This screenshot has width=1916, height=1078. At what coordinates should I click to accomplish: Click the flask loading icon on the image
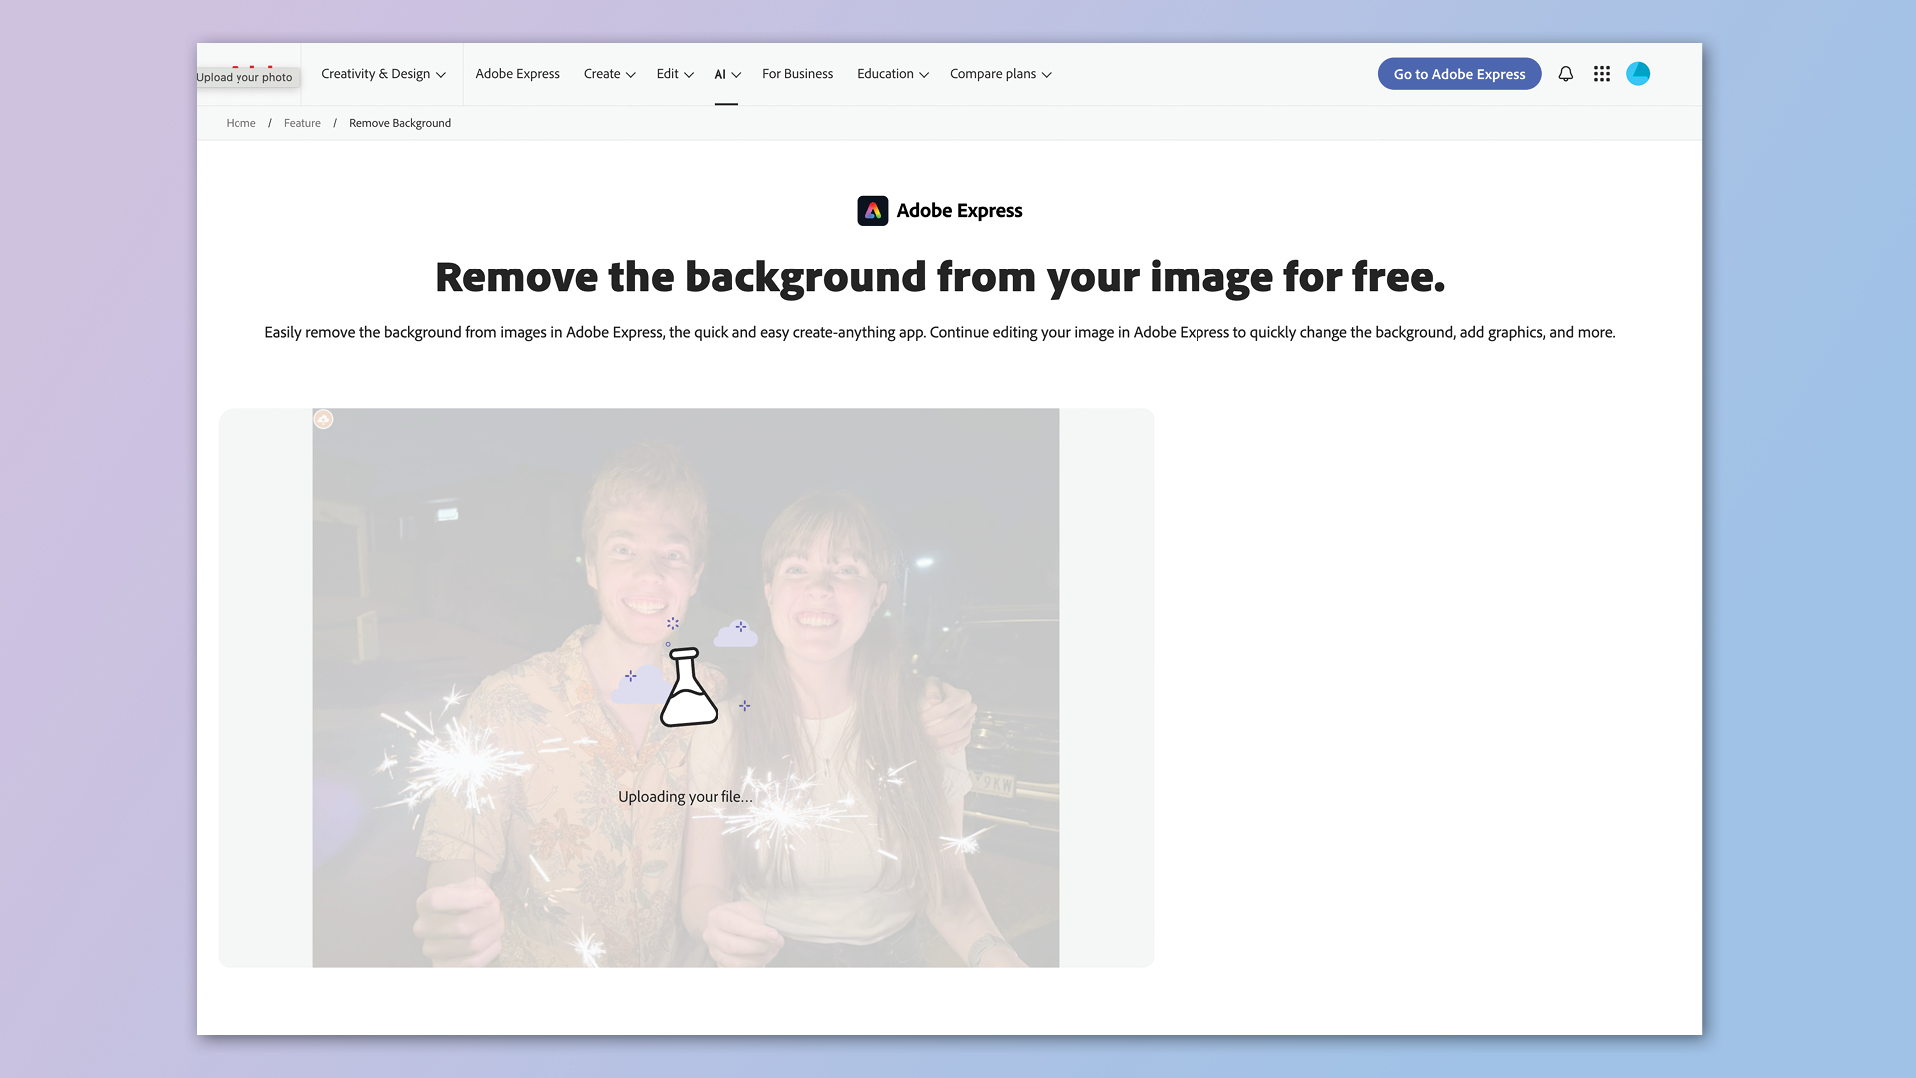pos(687,687)
